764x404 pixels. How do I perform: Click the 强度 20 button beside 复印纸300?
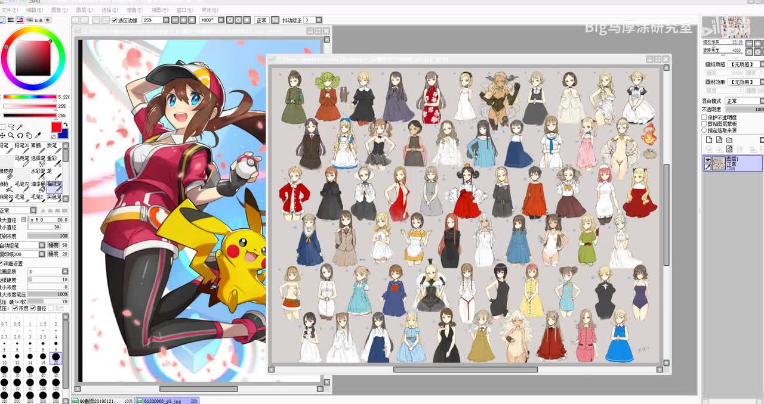(58, 254)
